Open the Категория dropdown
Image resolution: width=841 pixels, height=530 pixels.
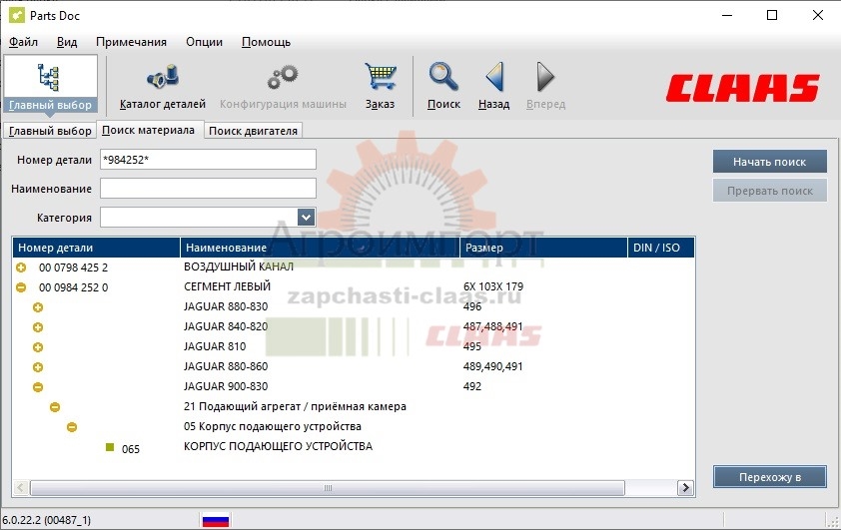306,217
